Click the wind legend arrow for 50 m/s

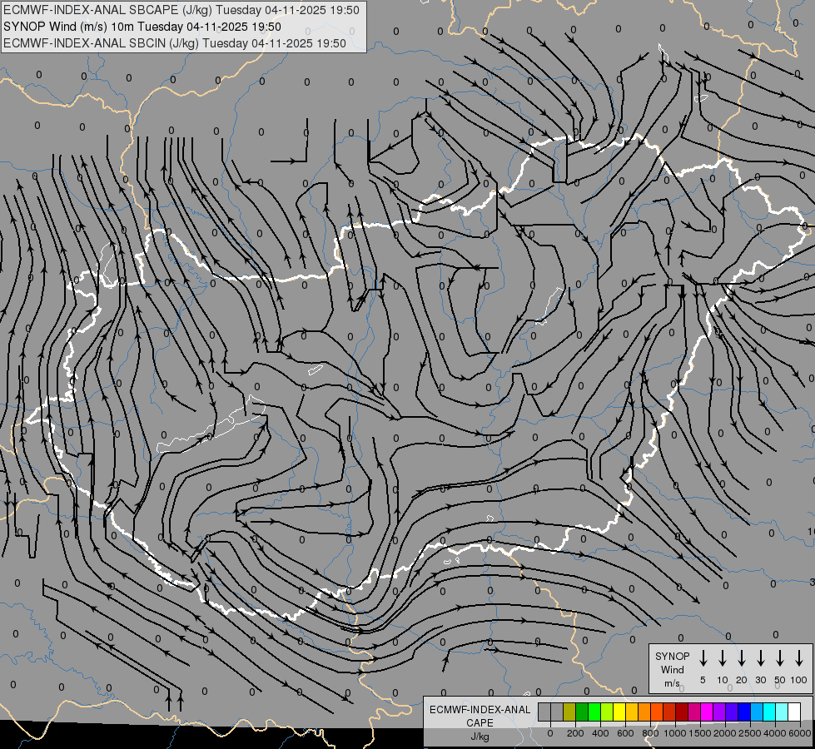pyautogui.click(x=780, y=658)
